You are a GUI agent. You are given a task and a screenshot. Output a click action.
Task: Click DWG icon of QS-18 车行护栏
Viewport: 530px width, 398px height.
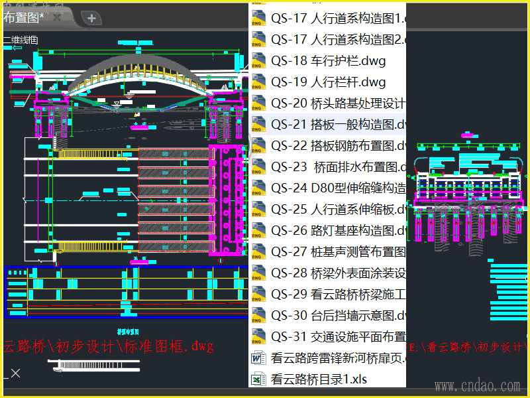pyautogui.click(x=258, y=61)
